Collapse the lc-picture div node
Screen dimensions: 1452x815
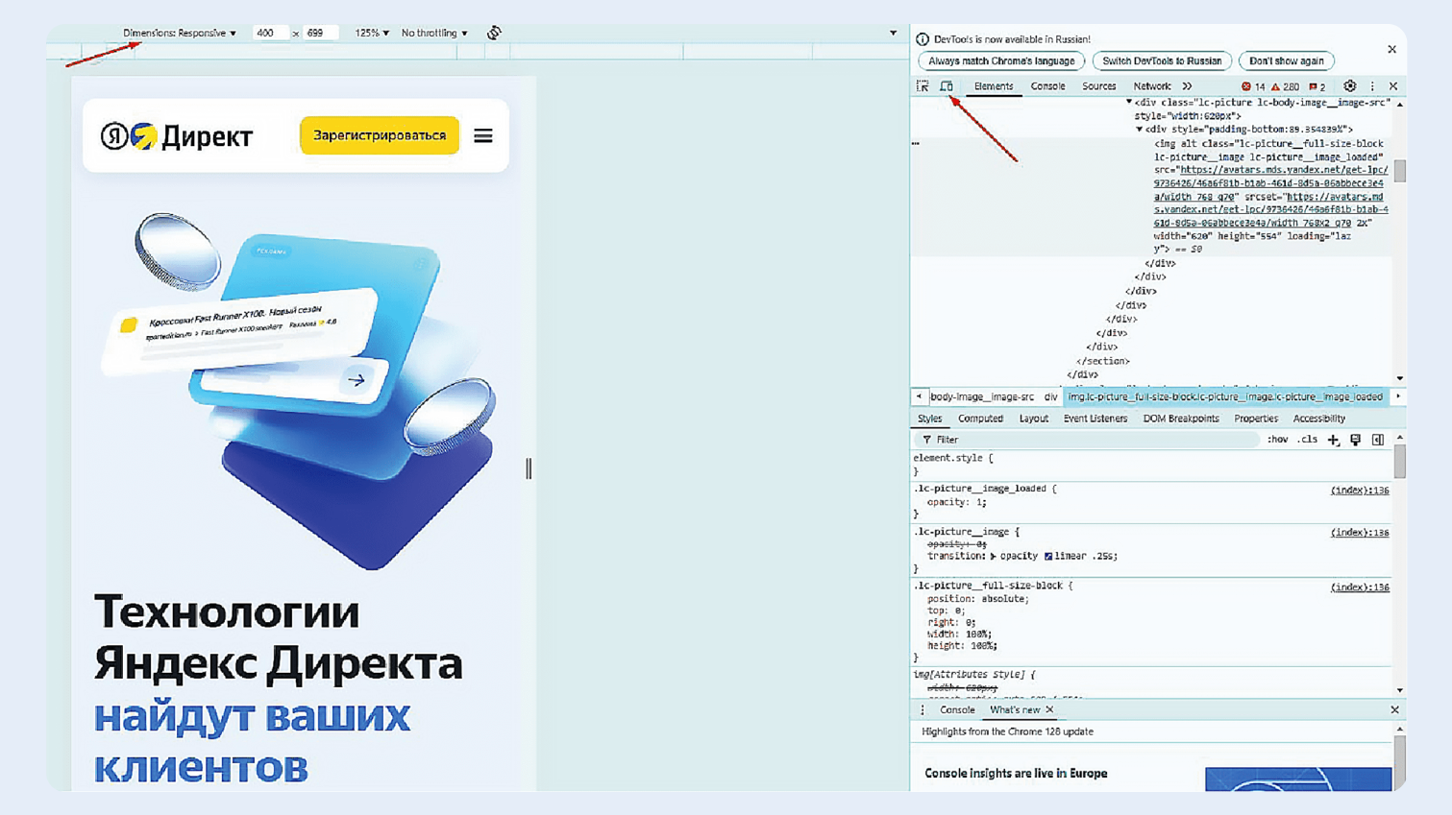coord(1129,102)
